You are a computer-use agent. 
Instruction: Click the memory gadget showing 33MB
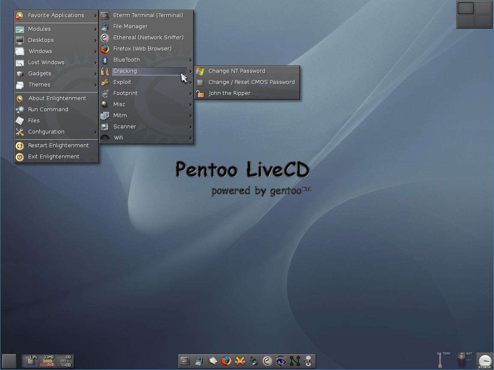pos(48,361)
